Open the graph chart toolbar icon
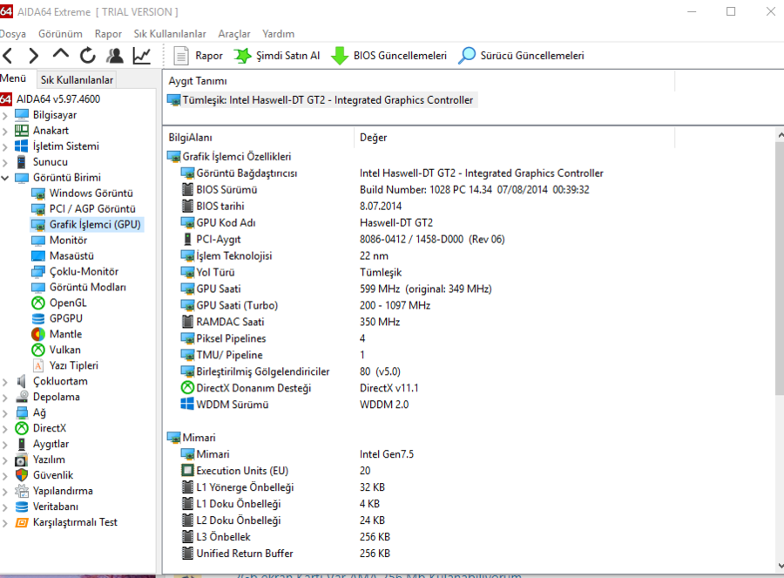The height and width of the screenshot is (578, 784). click(141, 56)
